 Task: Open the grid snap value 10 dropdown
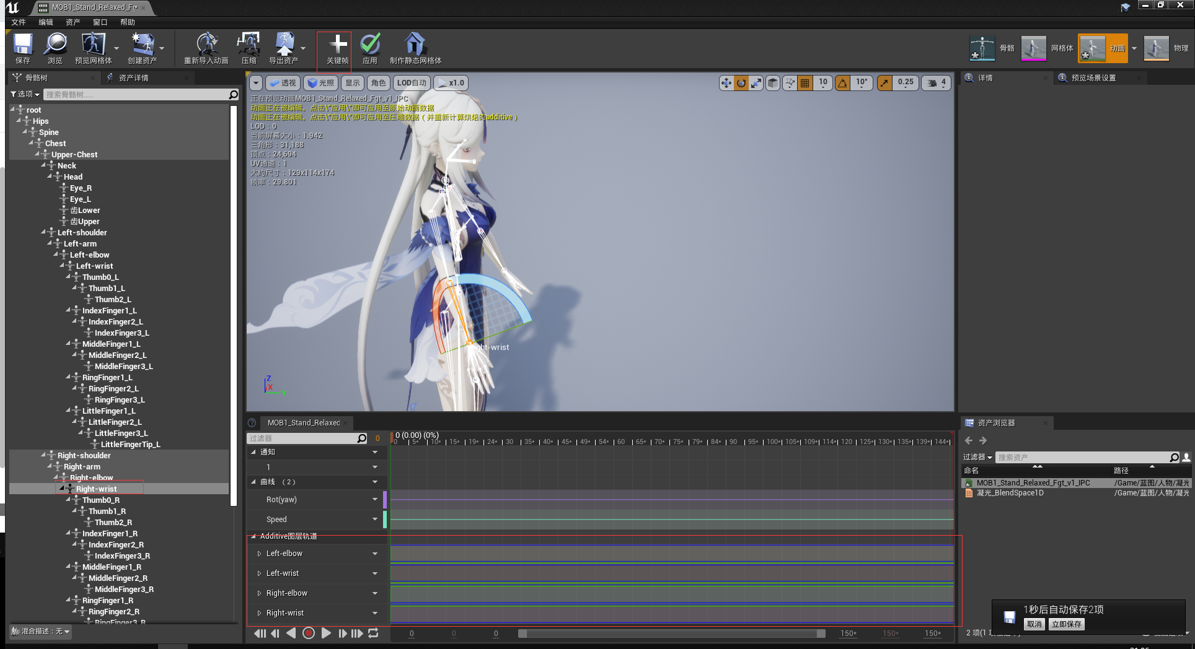823,83
